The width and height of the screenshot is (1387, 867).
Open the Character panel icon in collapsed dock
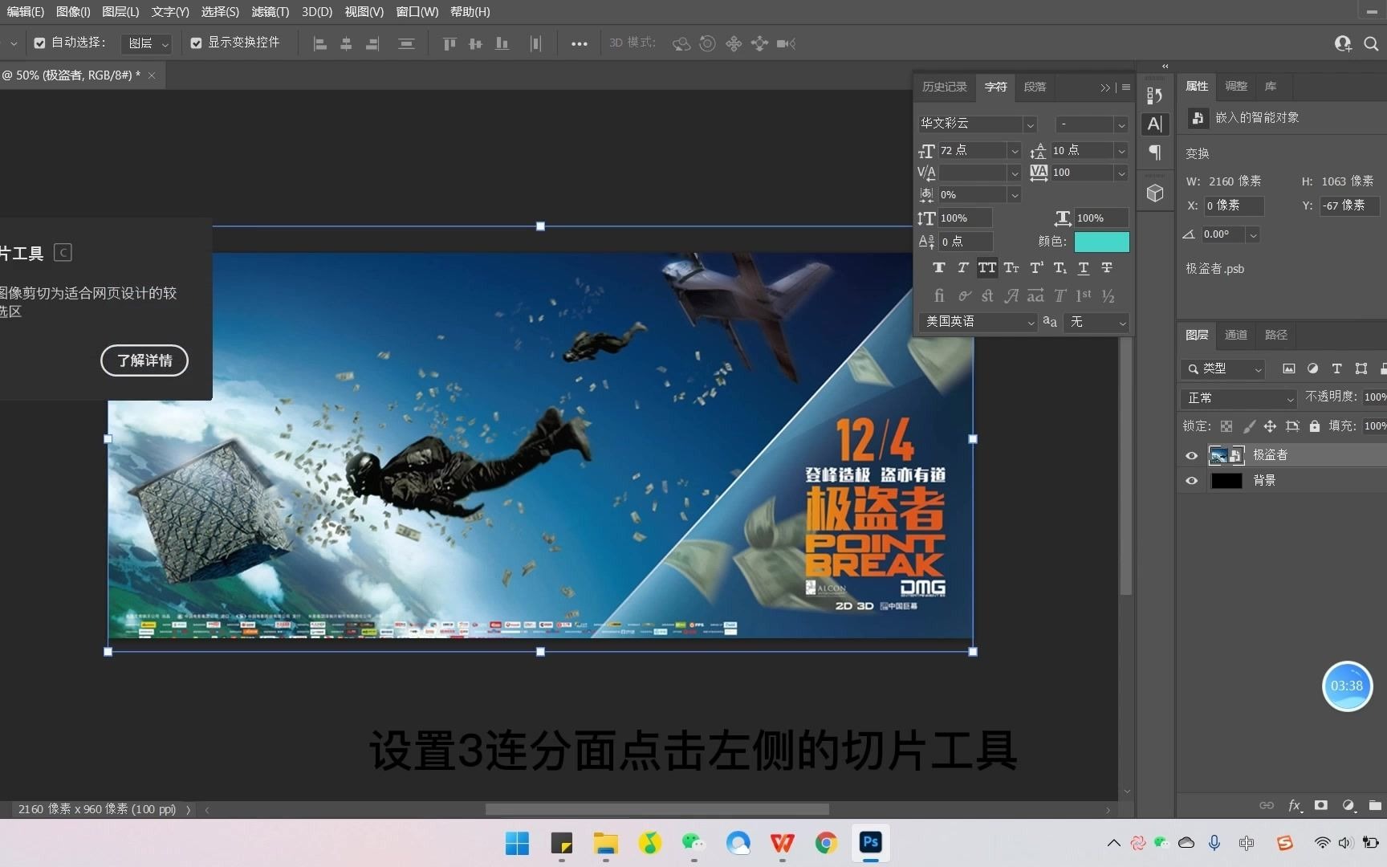pos(1154,124)
